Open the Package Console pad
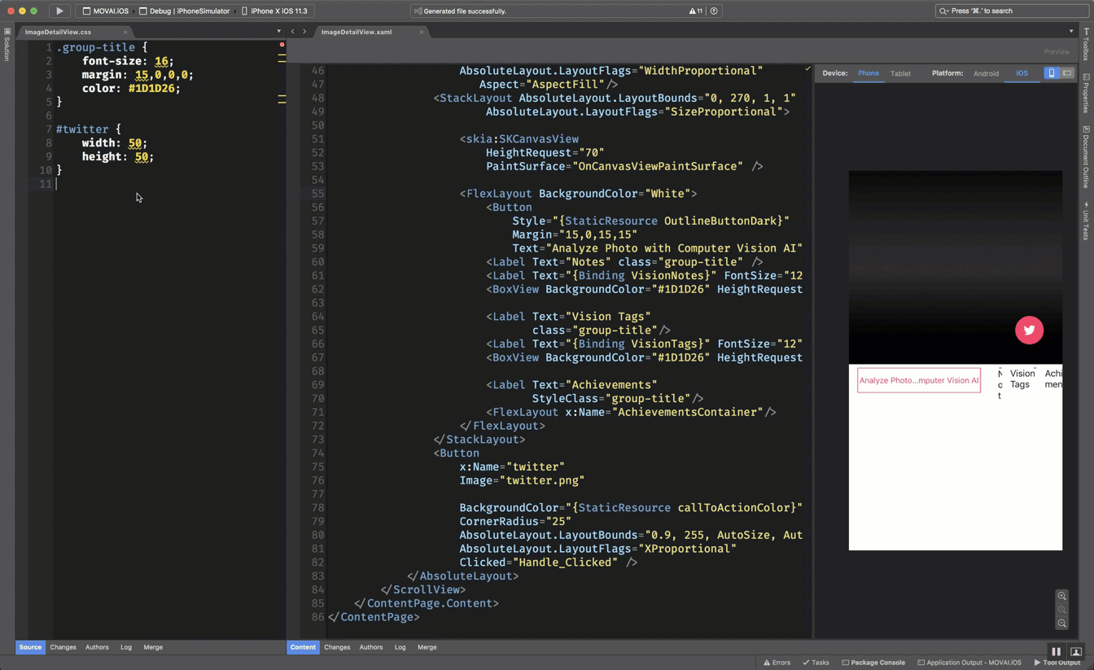The width and height of the screenshot is (1094, 670). [873, 663]
